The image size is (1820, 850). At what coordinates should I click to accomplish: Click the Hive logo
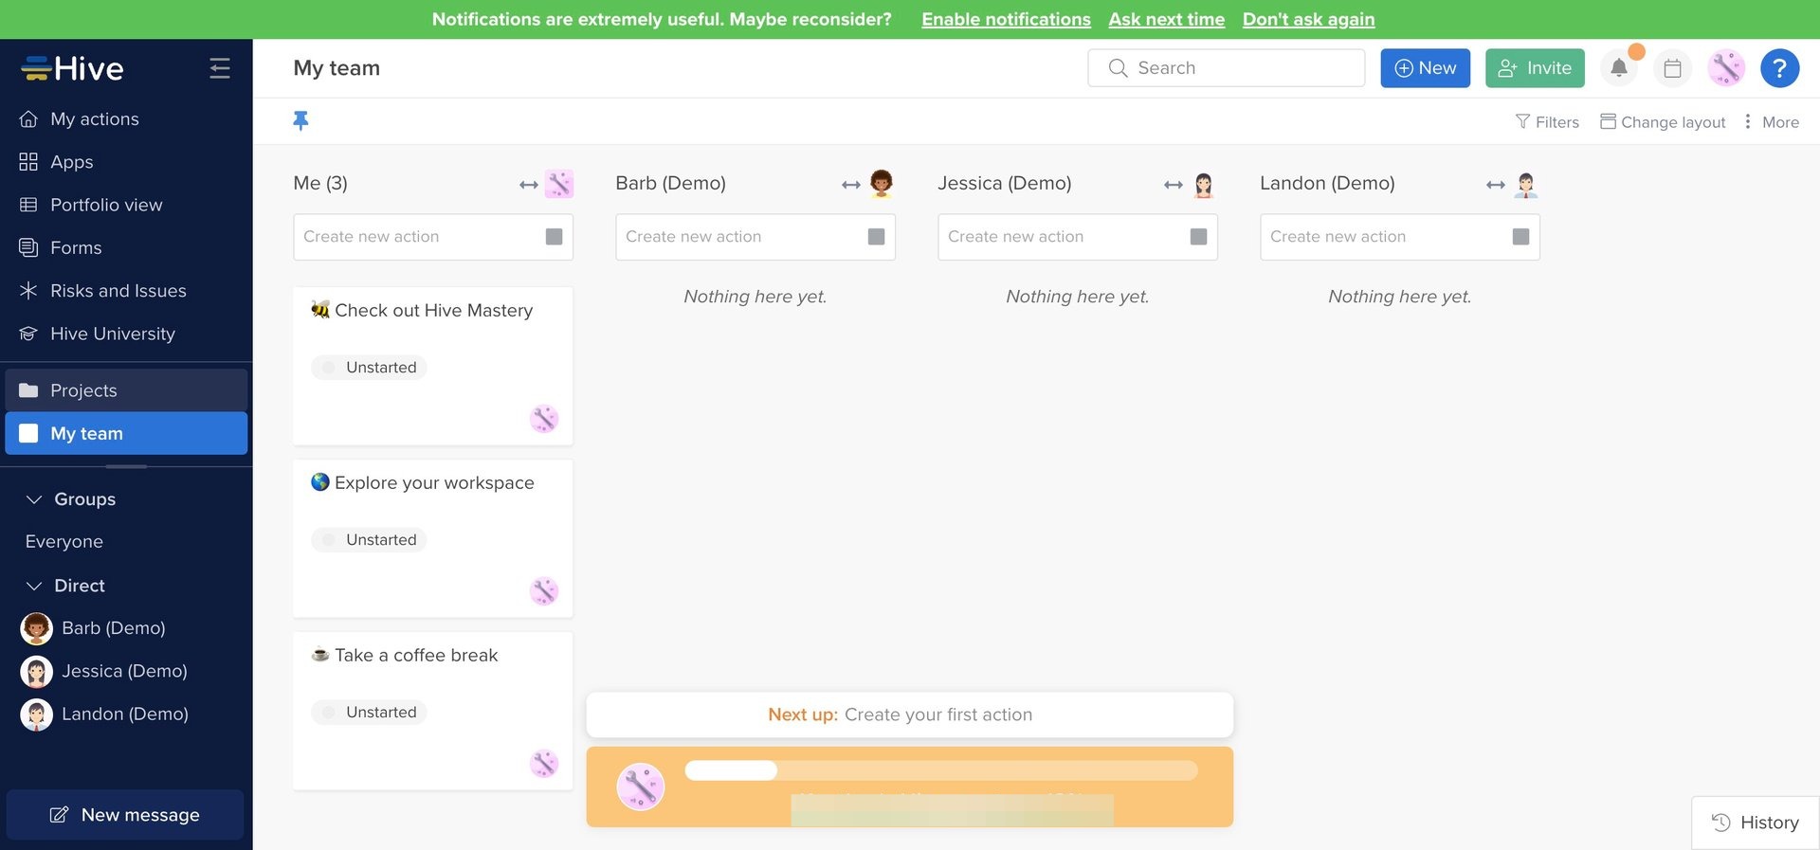[x=73, y=68]
